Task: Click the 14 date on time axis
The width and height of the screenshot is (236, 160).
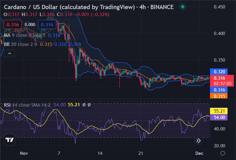Action: pos(100,153)
